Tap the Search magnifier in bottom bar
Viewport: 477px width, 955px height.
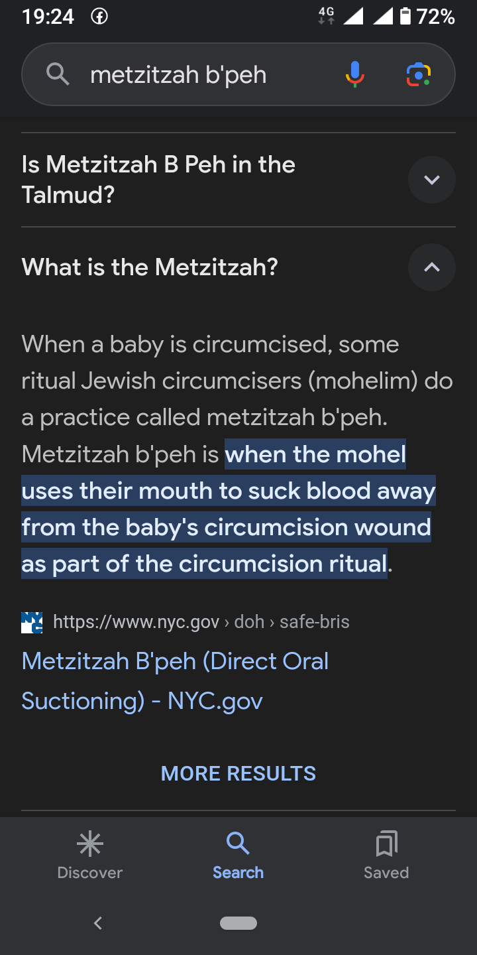pos(238,844)
